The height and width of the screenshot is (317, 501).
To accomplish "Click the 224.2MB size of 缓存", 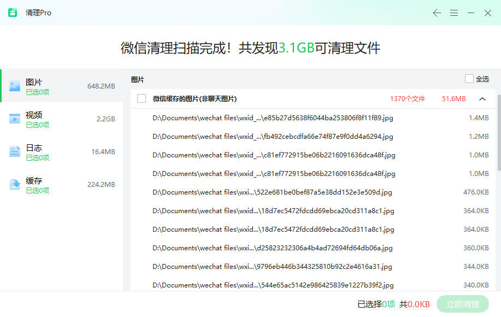I will 101,185.
